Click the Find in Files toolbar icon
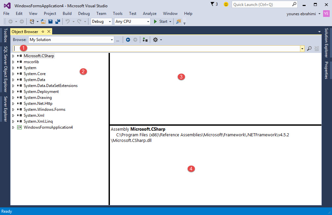 (179, 21)
